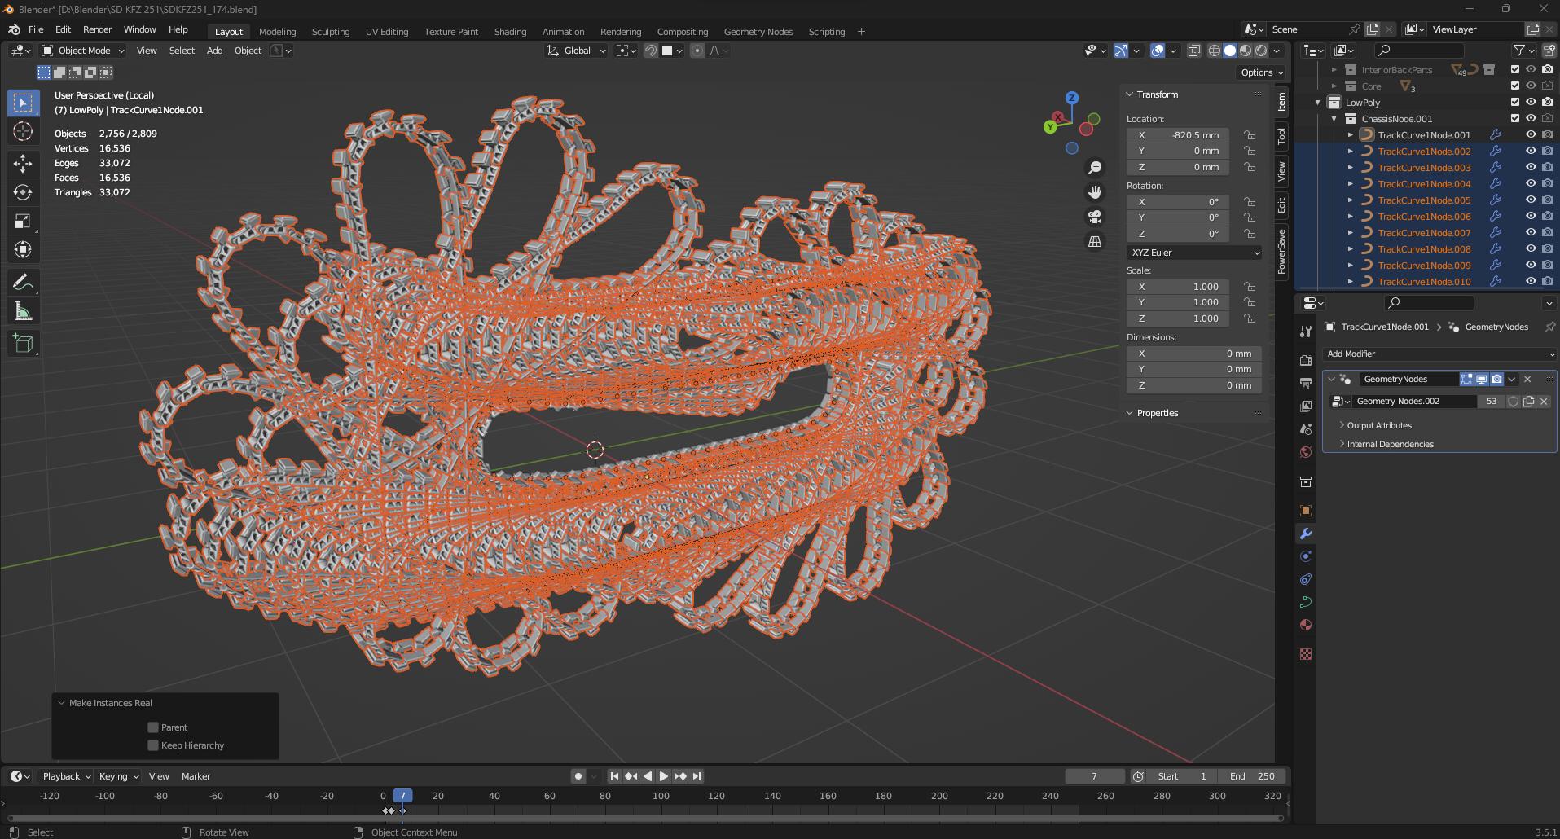This screenshot has width=1560, height=839.
Task: Open the Render Properties tab
Action: click(1305, 362)
